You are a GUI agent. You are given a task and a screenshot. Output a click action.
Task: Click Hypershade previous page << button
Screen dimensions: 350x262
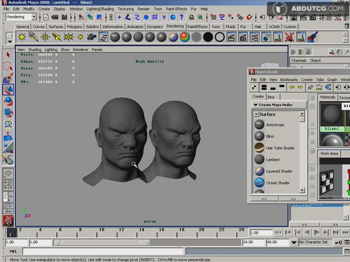click(264, 199)
